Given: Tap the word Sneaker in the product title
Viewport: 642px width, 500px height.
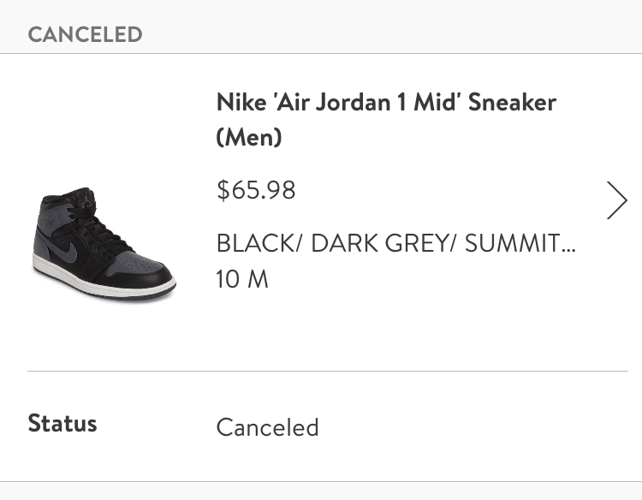Looking at the screenshot, I should pyautogui.click(x=512, y=102).
